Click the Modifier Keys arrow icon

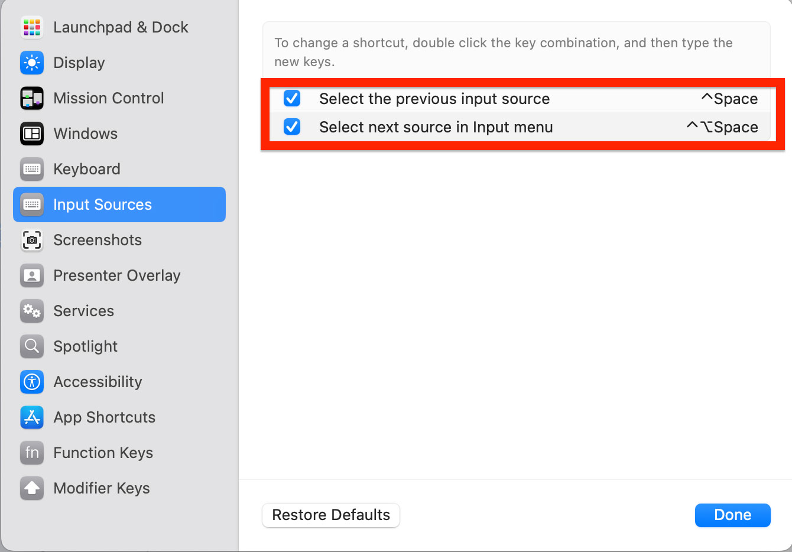[32, 488]
